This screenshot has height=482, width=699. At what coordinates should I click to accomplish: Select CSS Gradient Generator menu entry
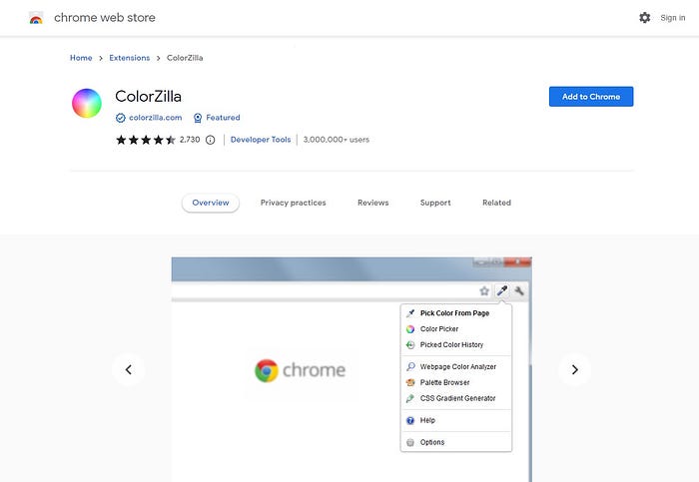point(456,398)
